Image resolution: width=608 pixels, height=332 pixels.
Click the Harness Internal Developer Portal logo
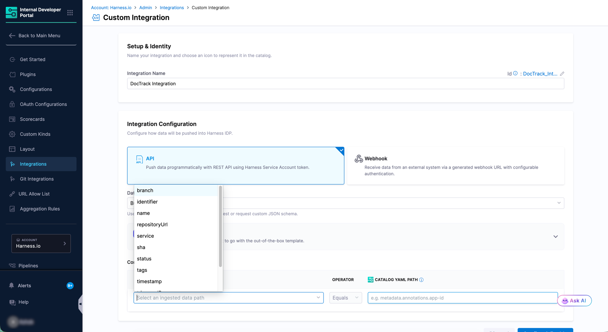(11, 12)
